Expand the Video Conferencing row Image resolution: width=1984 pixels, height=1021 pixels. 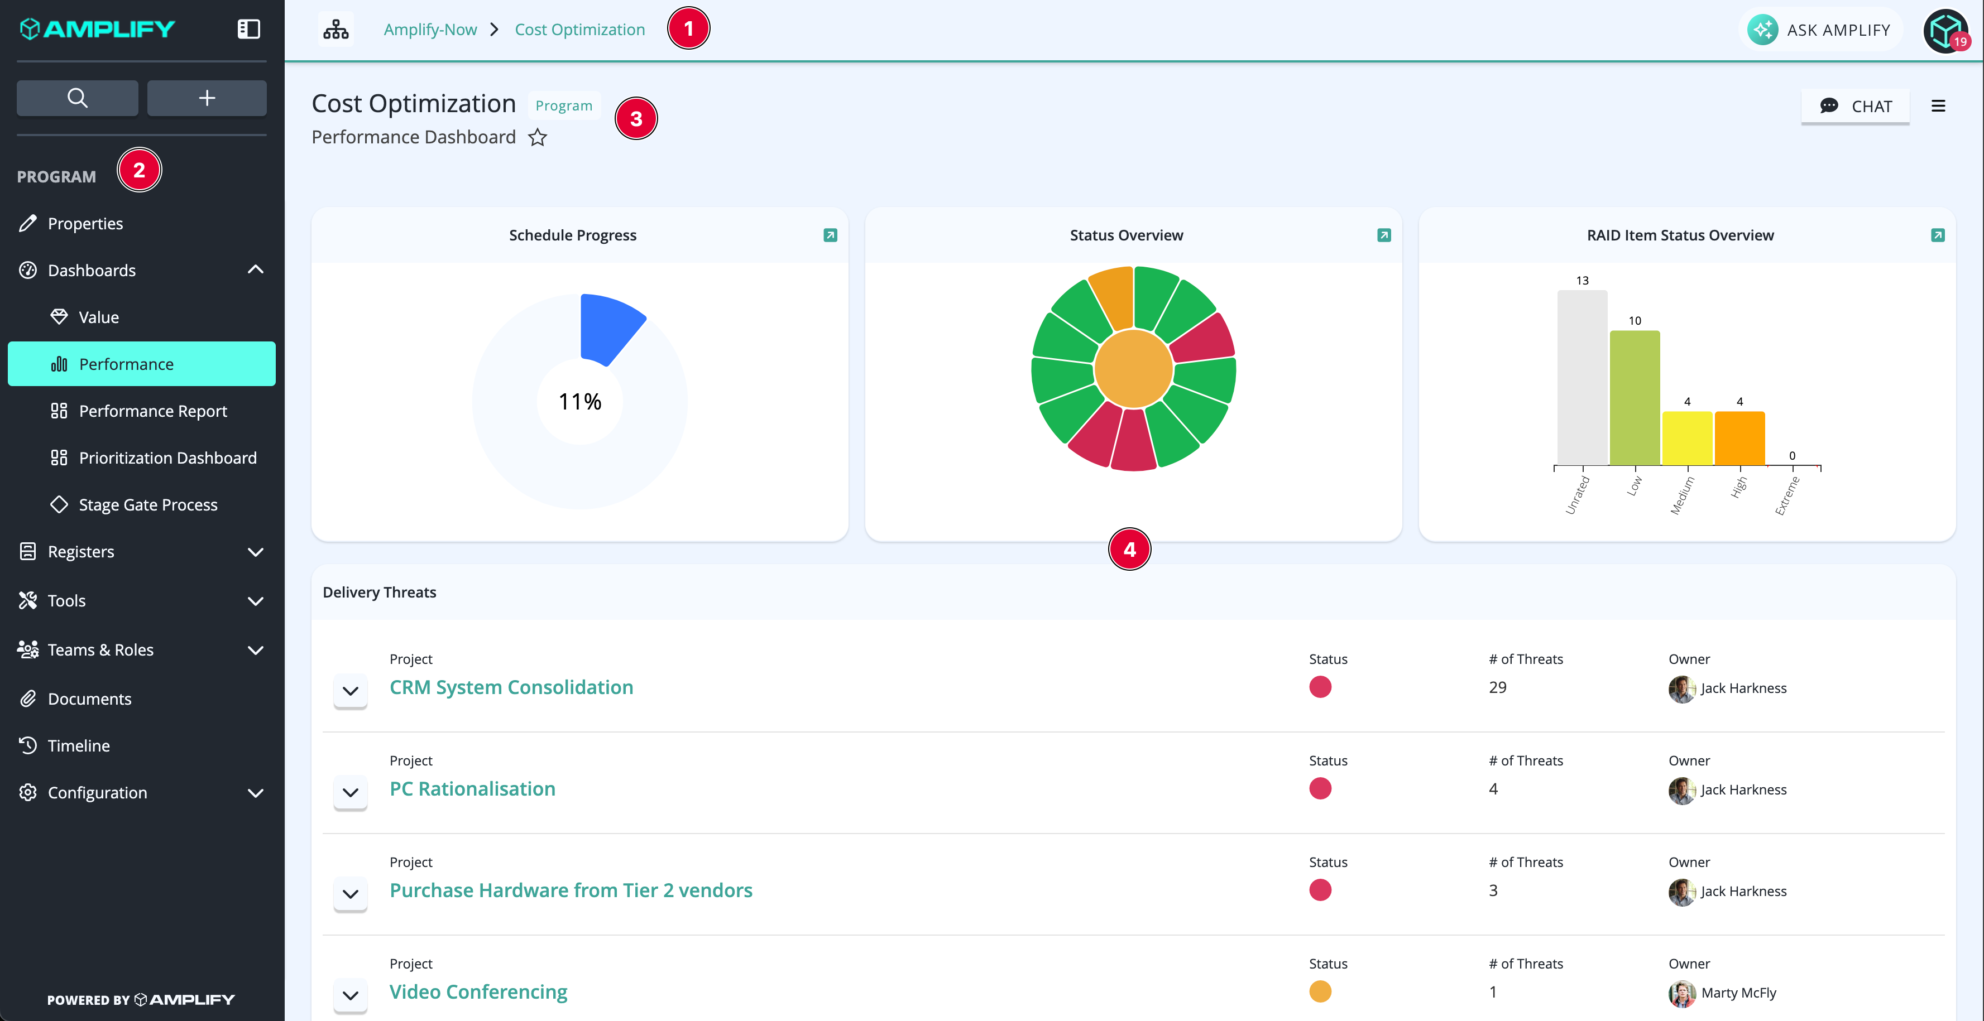tap(351, 995)
